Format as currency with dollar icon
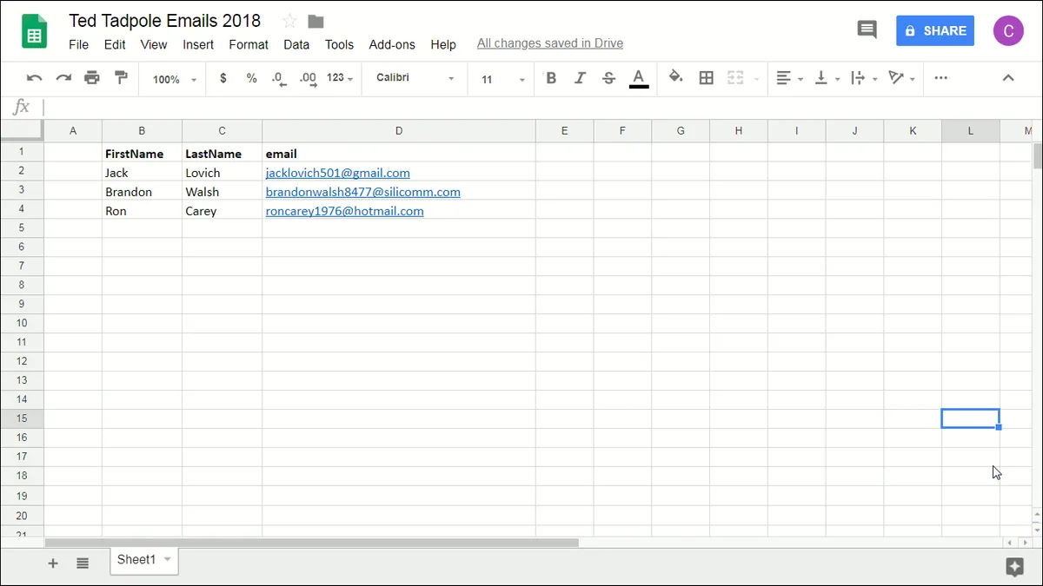The width and height of the screenshot is (1043, 586). 223,78
